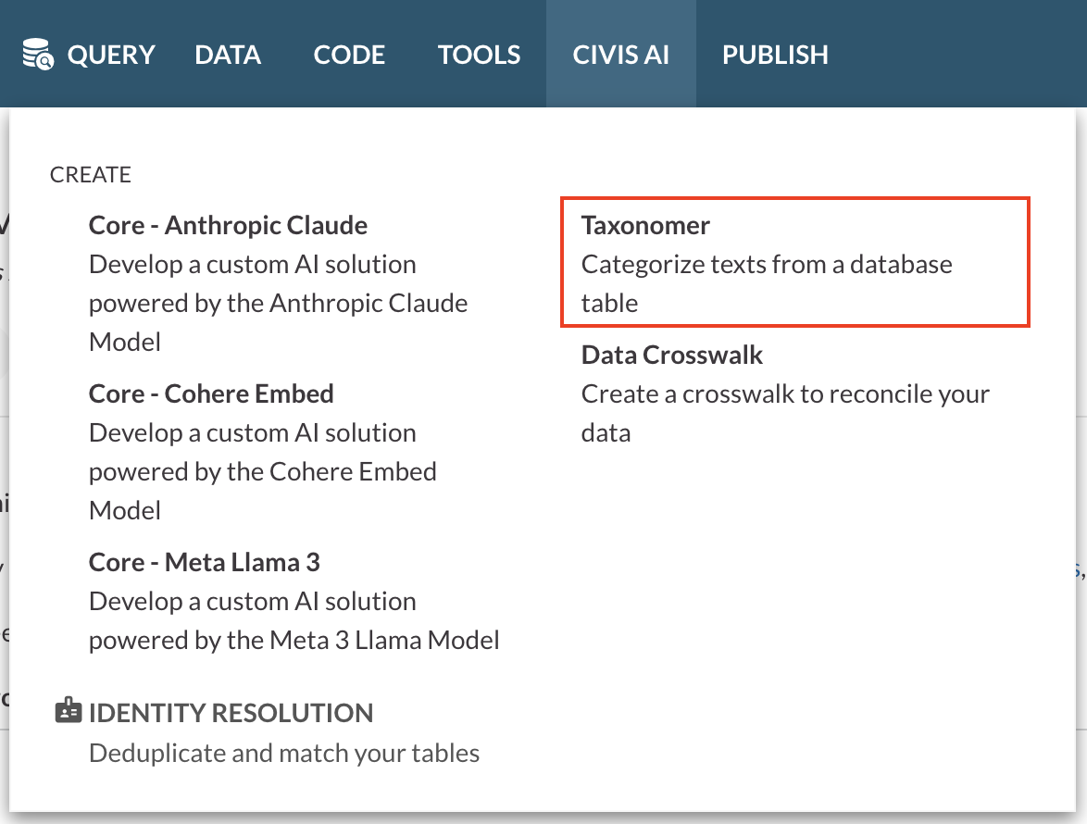
Task: Select Core - Meta Llama 3 option
Action: (x=205, y=562)
